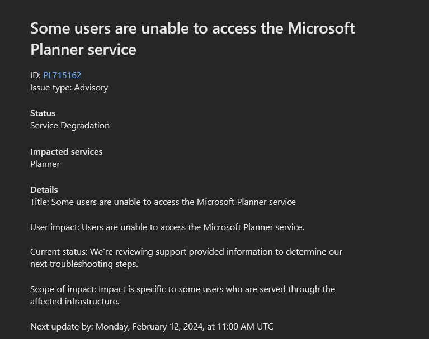Select the bold "Details" heading

44,189
